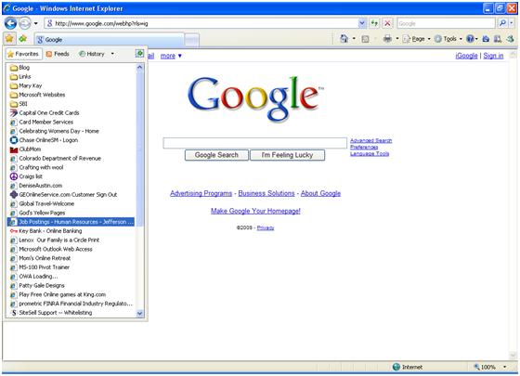Open the Page menu
Image resolution: width=520 pixels, height=376 pixels.
[x=417, y=39]
